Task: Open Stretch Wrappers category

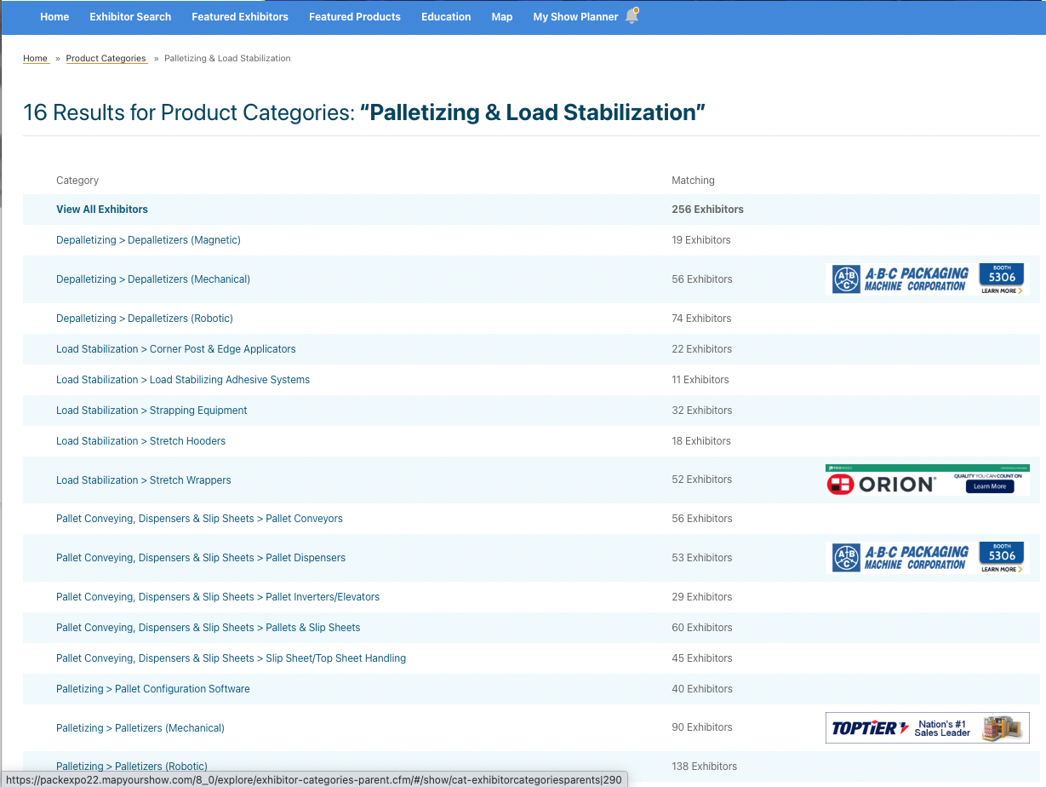Action: 144,480
